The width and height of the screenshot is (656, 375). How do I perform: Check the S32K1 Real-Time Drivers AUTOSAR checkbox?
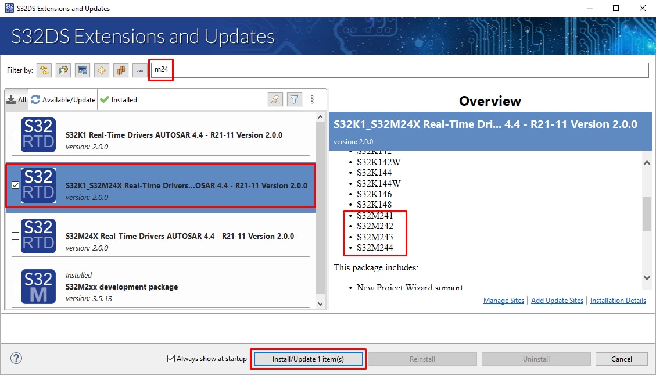(16, 135)
